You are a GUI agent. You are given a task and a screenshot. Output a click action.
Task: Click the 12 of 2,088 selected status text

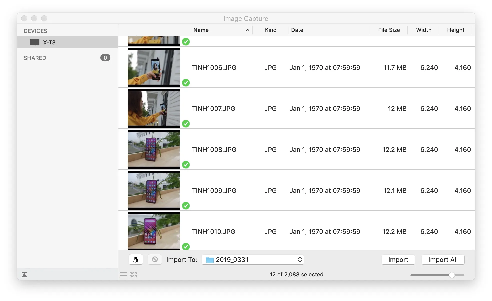click(x=296, y=274)
